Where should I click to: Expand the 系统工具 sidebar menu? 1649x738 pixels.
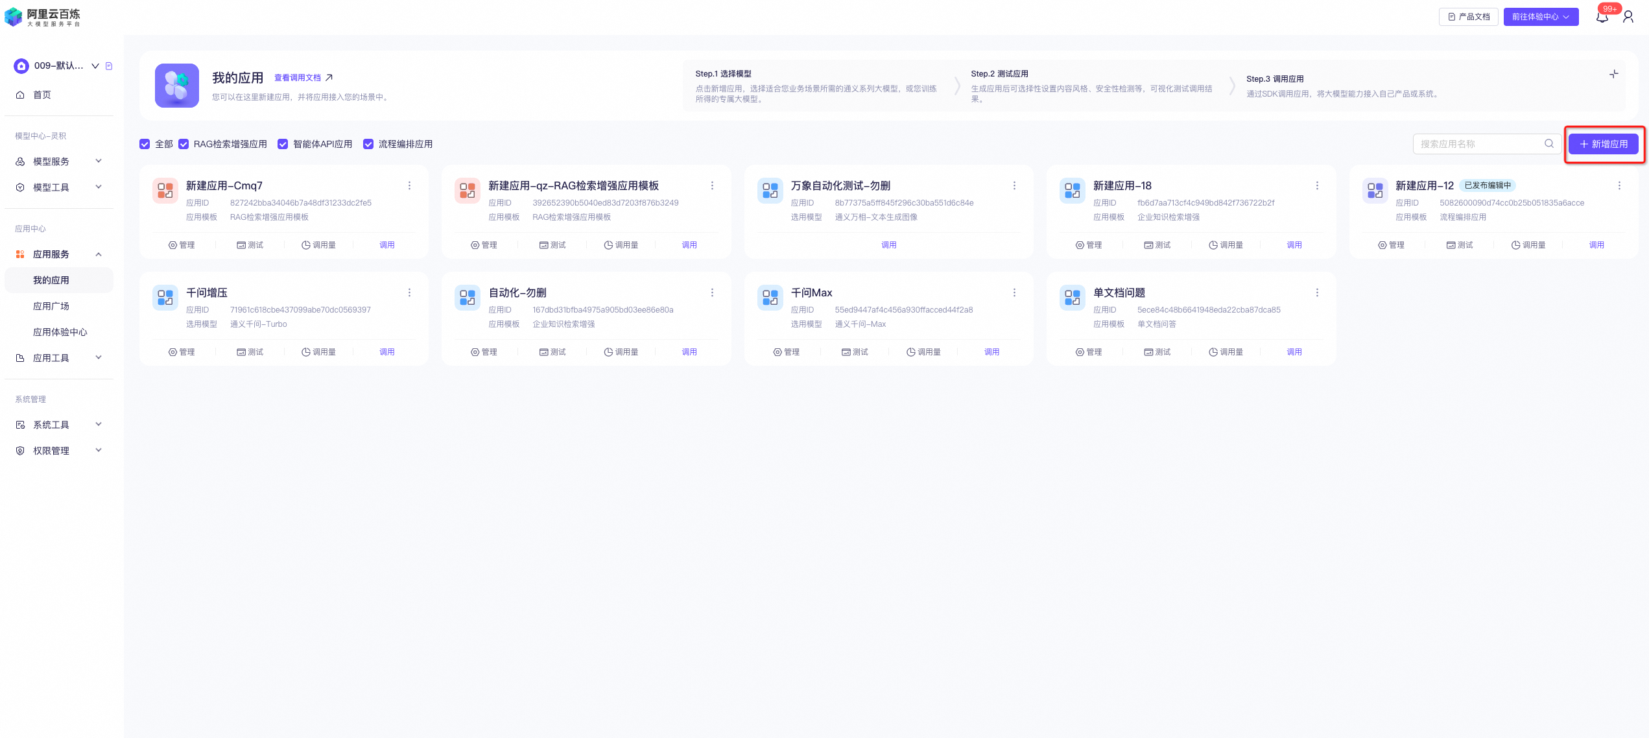click(x=59, y=425)
